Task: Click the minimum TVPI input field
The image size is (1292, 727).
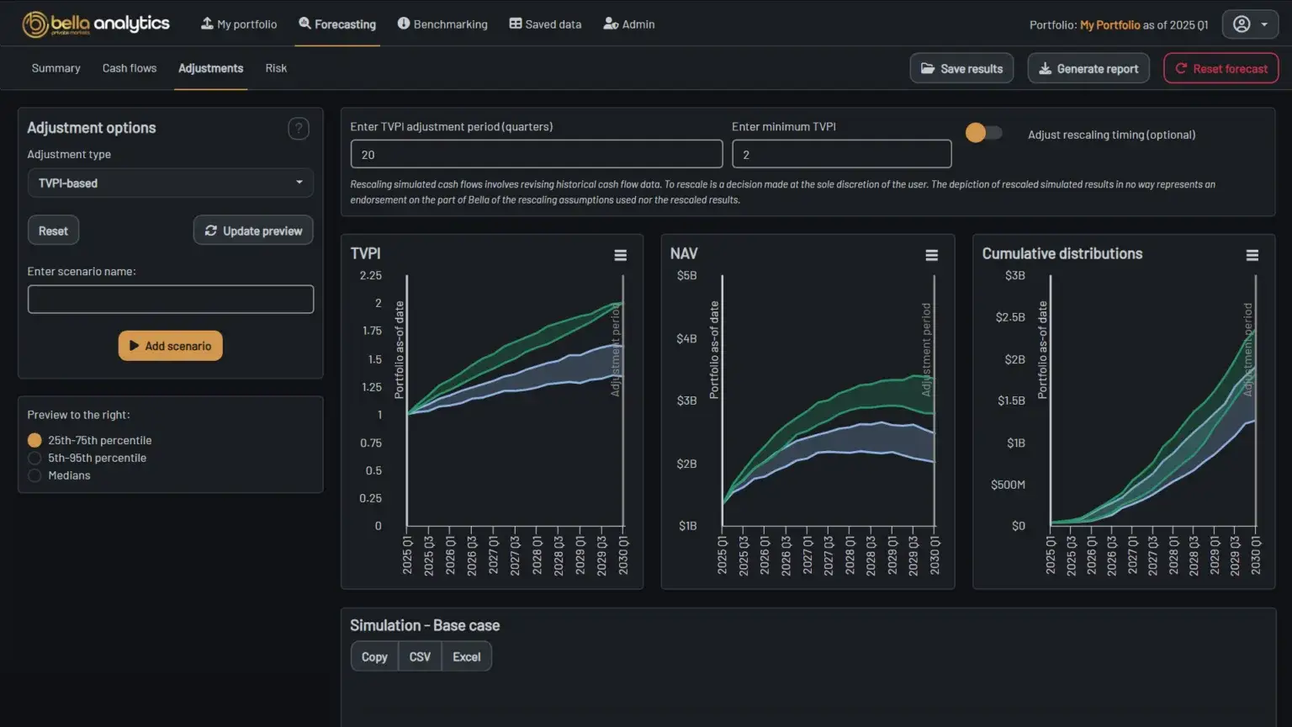Action: 842,154
